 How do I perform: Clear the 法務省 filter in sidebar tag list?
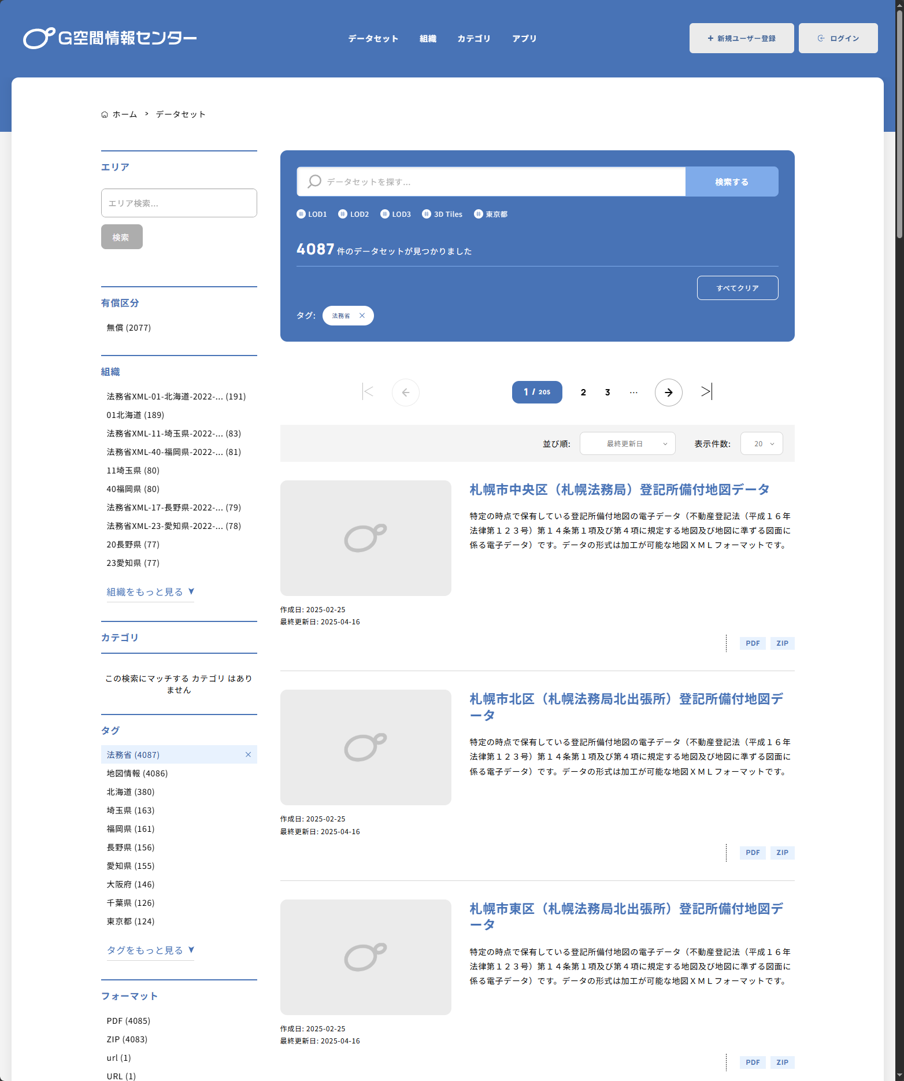coord(248,754)
